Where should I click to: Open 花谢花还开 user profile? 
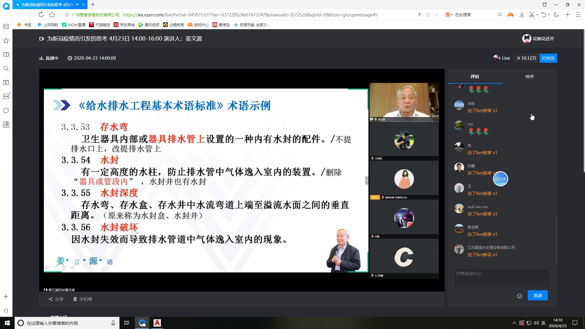[538, 39]
